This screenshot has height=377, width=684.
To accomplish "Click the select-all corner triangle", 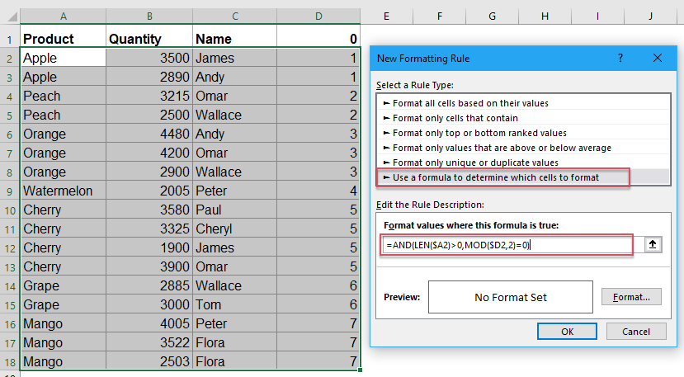I will click(9, 16).
